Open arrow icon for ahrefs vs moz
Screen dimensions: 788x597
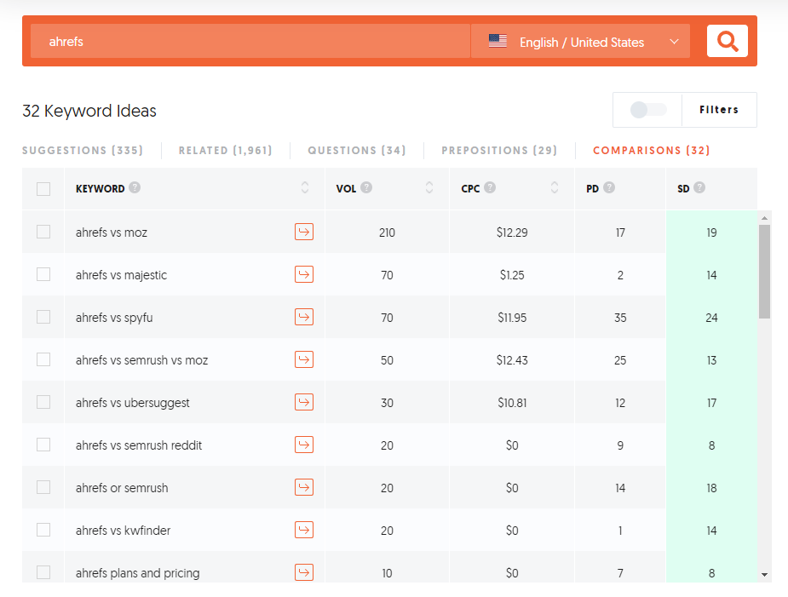click(x=304, y=232)
